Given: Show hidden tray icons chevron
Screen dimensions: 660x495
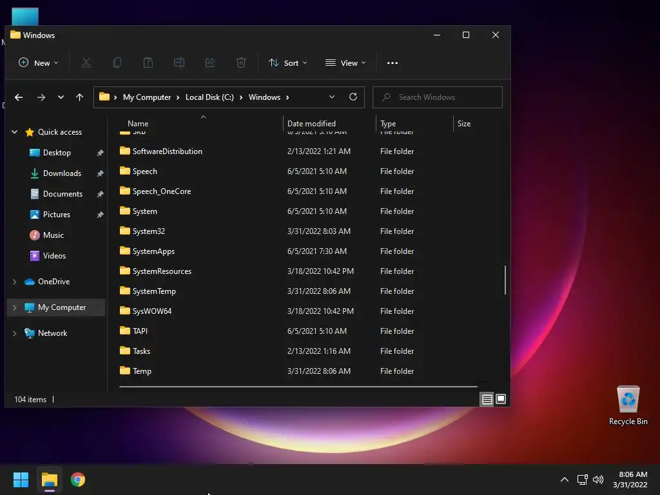Looking at the screenshot, I should [565, 480].
